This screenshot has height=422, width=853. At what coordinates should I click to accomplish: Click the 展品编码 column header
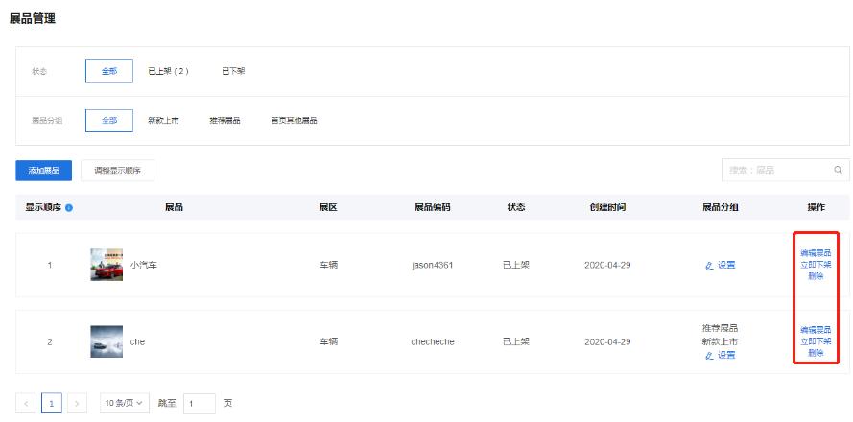point(433,208)
